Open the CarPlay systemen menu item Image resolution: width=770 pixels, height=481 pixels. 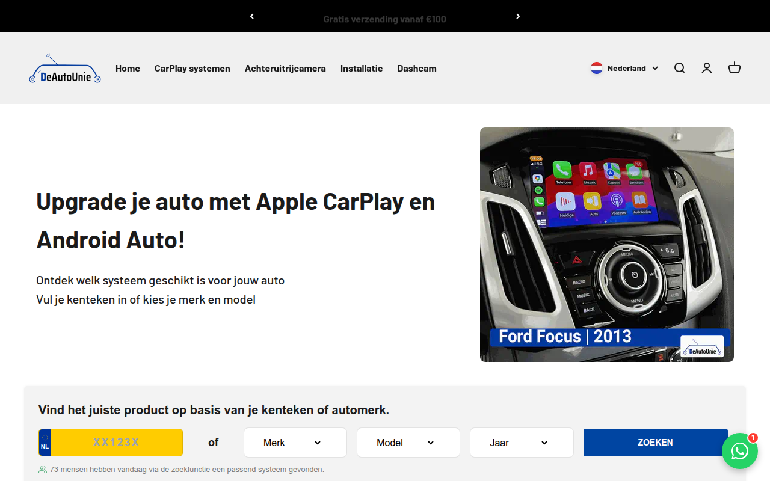192,69
